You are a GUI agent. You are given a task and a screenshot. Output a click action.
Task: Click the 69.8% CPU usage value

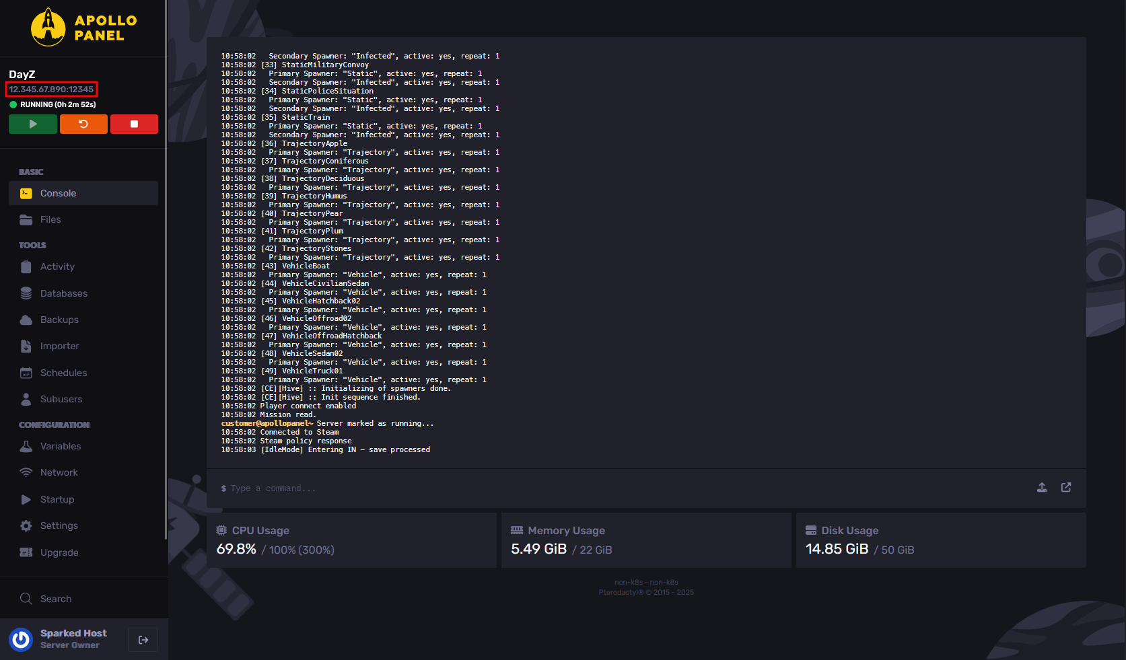[x=236, y=549]
